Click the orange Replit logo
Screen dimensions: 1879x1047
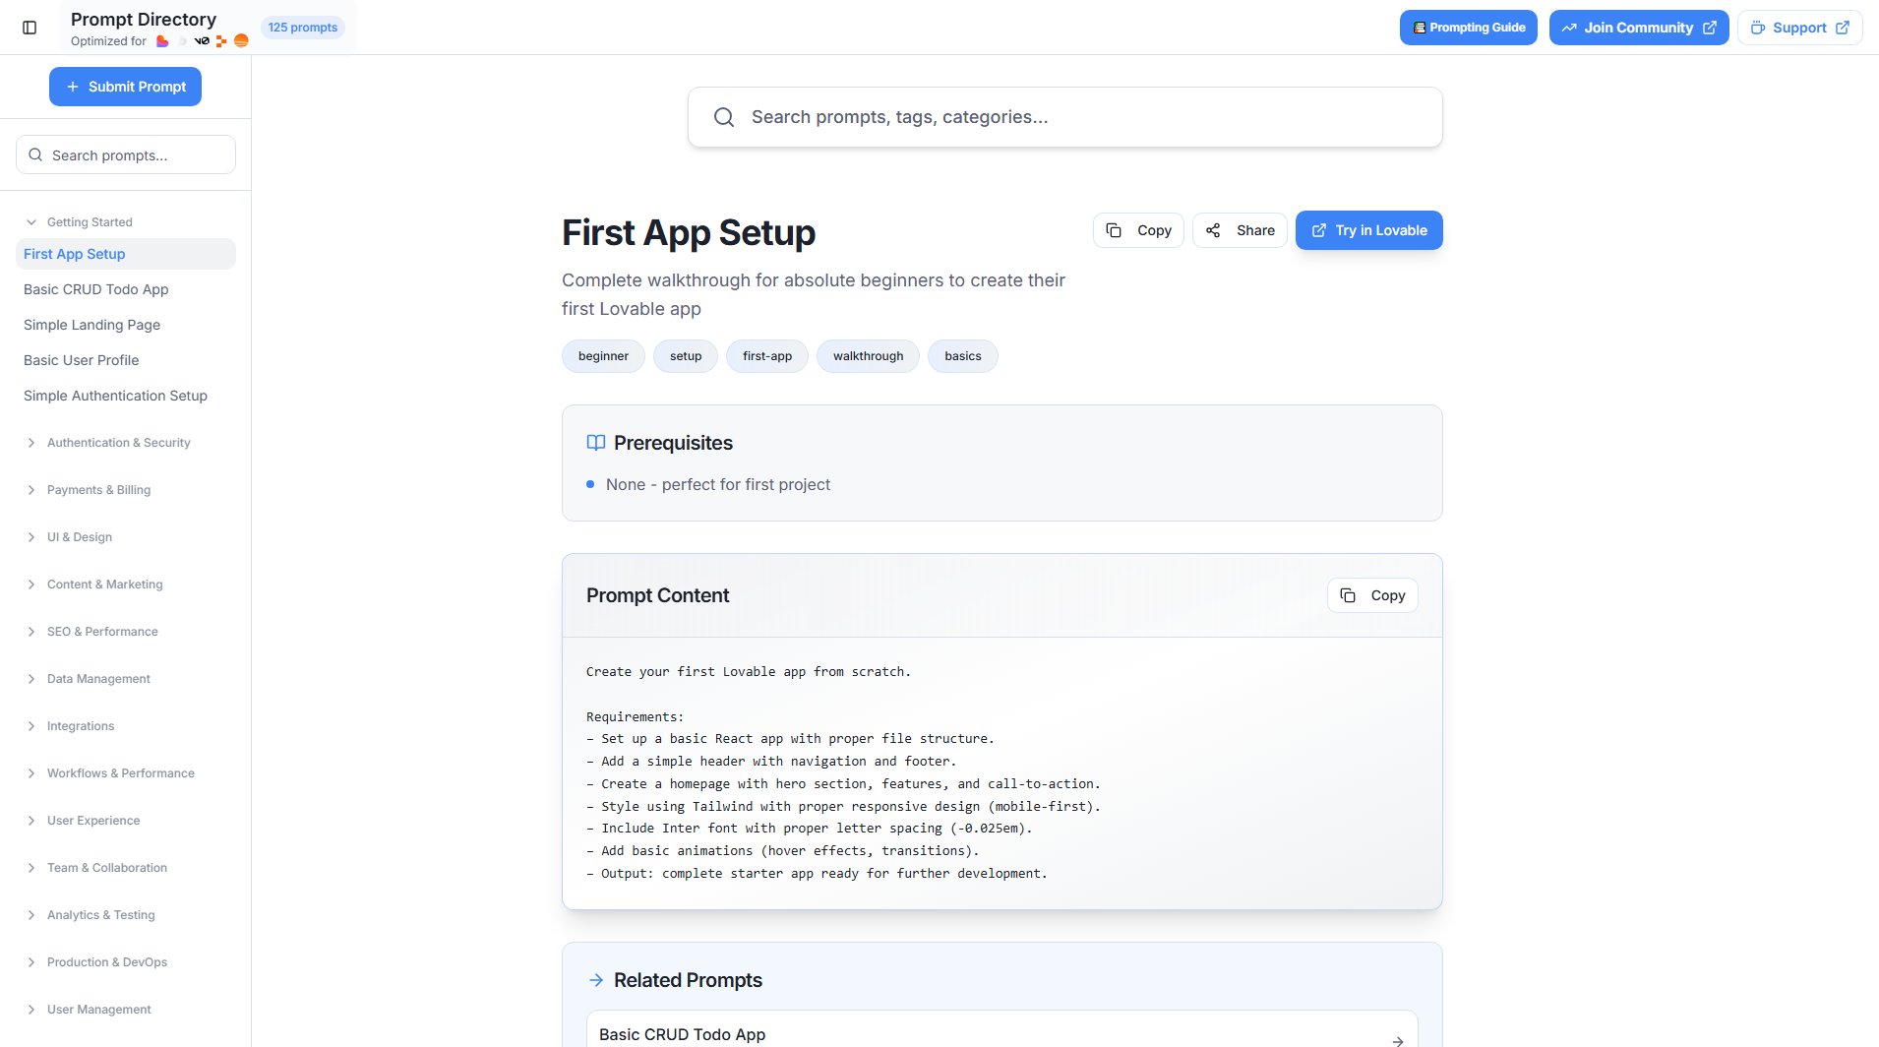pos(221,41)
